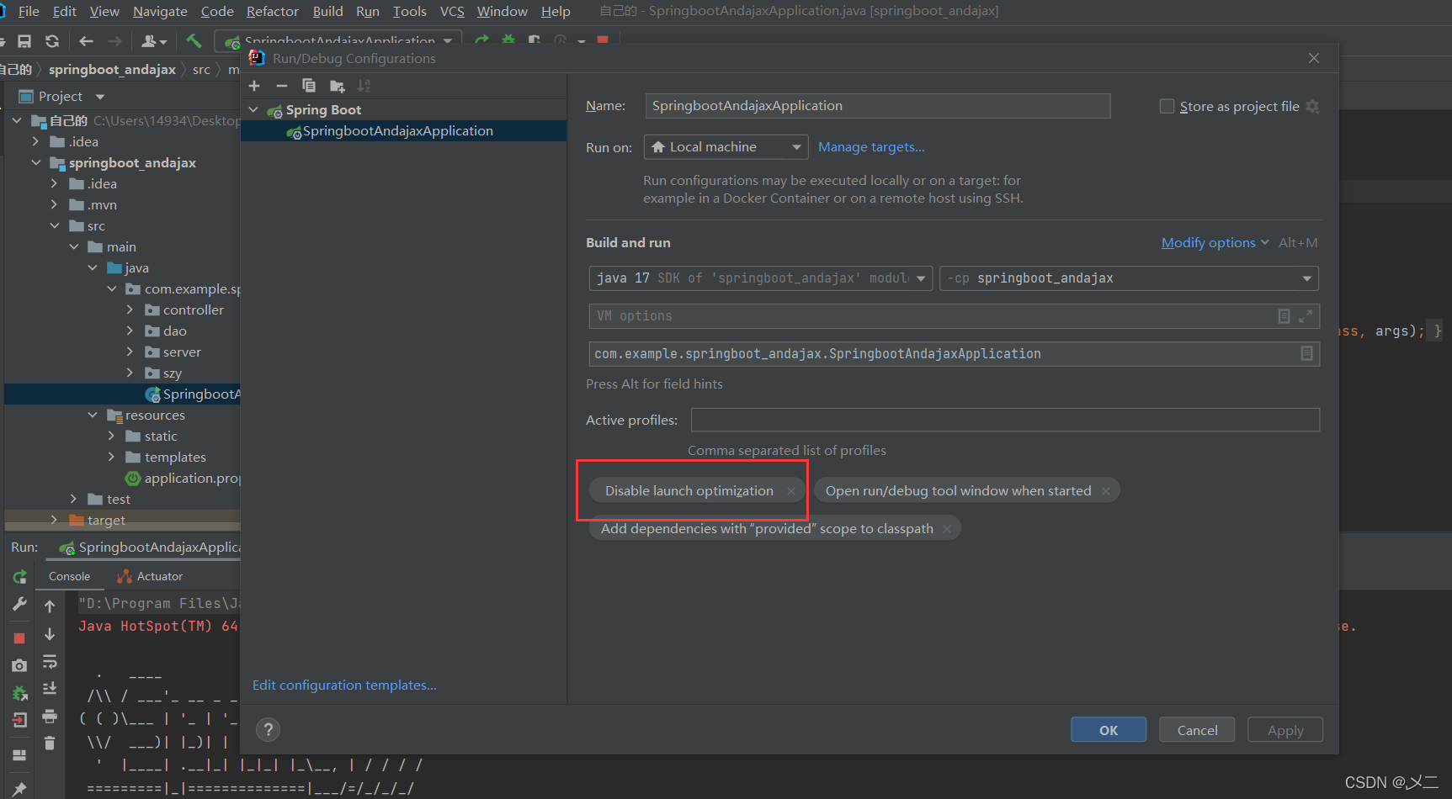Expand the VM options field
The image size is (1452, 799).
[x=1306, y=316]
